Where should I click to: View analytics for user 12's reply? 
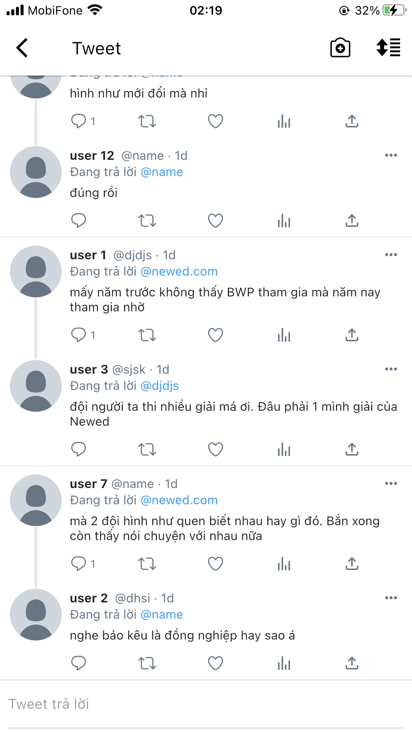coord(284,220)
